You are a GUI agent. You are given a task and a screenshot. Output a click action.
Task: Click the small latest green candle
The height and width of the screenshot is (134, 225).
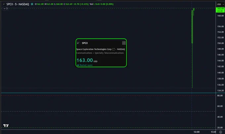click(x=194, y=10)
